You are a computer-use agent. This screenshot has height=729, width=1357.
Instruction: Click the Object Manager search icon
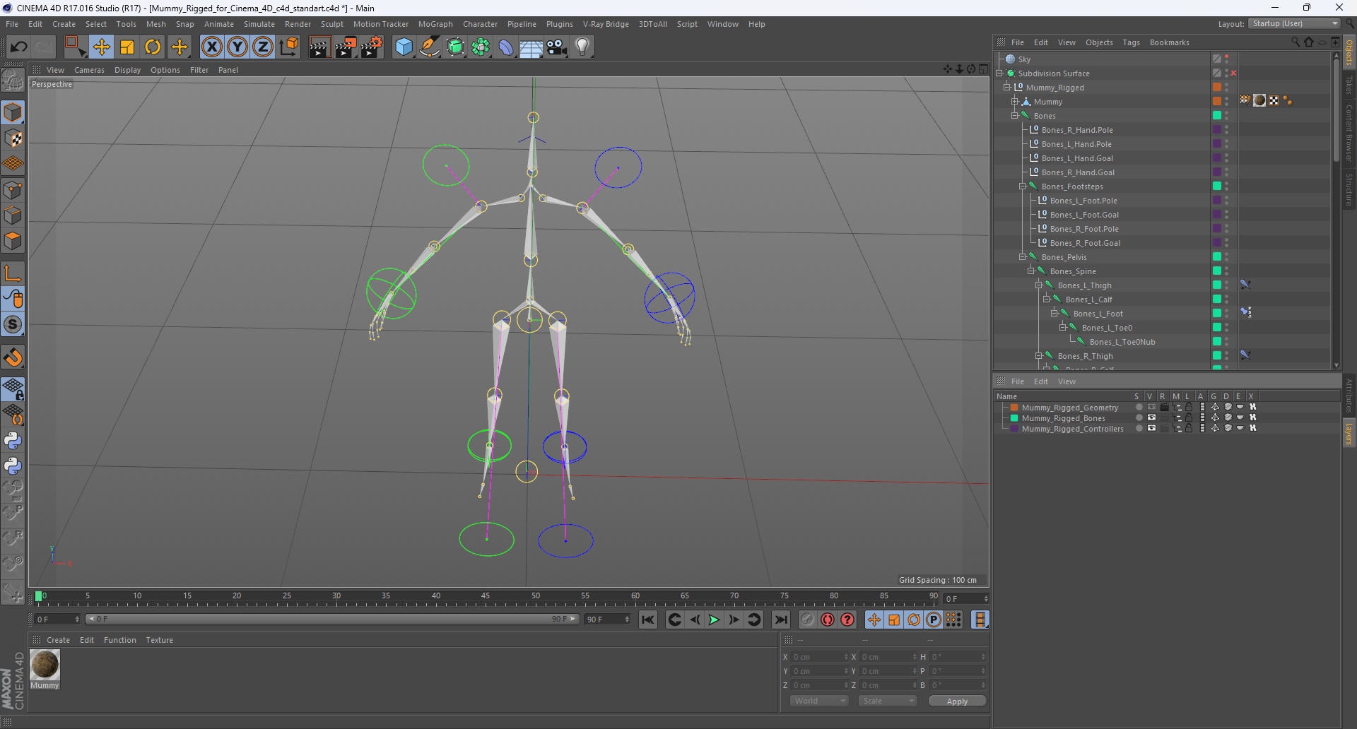point(1295,42)
